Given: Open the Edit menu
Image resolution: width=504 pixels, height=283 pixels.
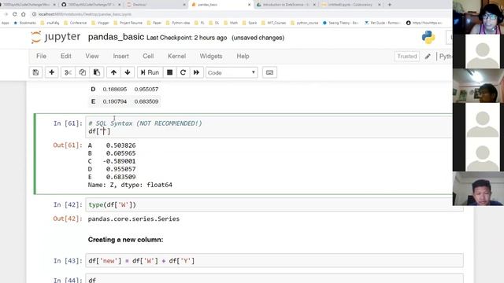Looking at the screenshot, I should (x=66, y=56).
